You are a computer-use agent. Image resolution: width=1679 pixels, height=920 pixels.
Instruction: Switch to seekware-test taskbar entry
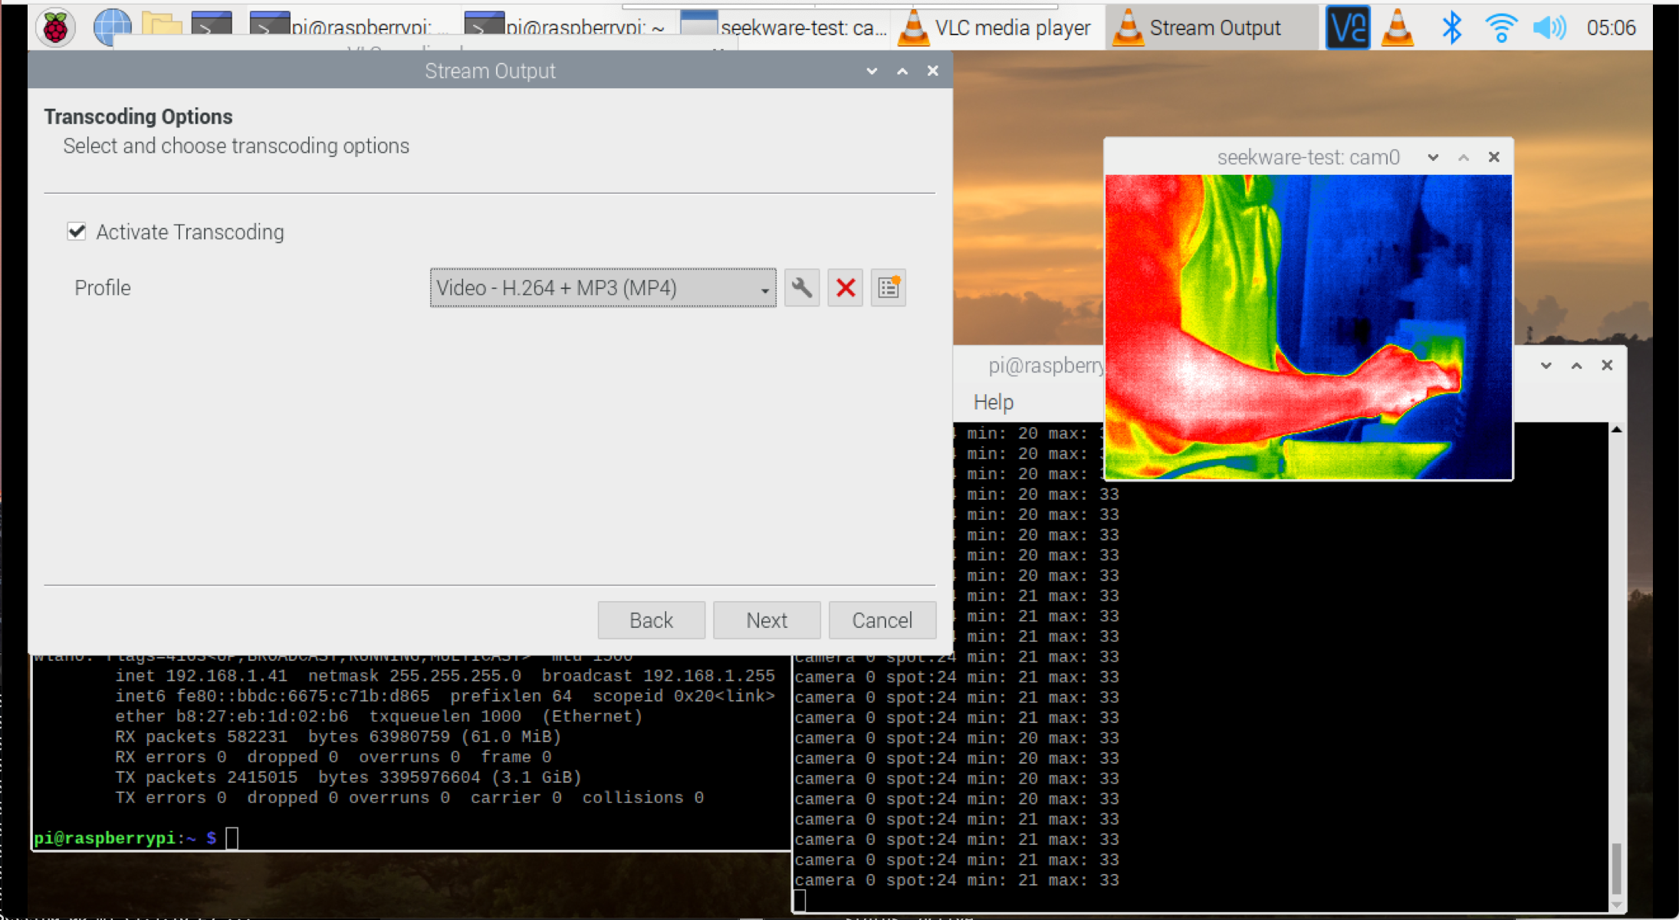784,28
